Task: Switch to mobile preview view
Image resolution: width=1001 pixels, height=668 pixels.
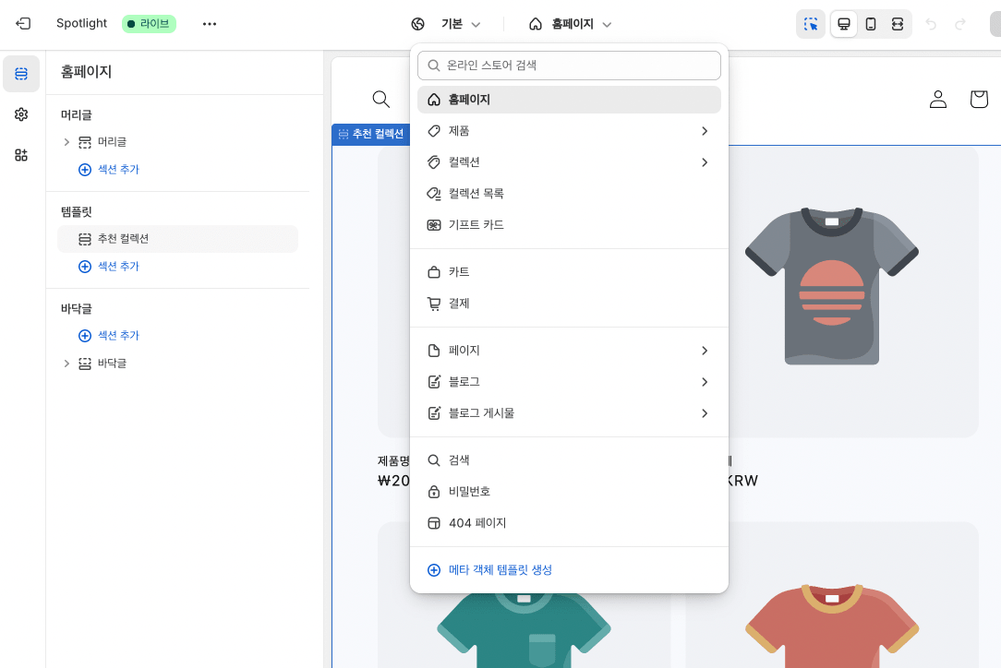Action: [871, 24]
